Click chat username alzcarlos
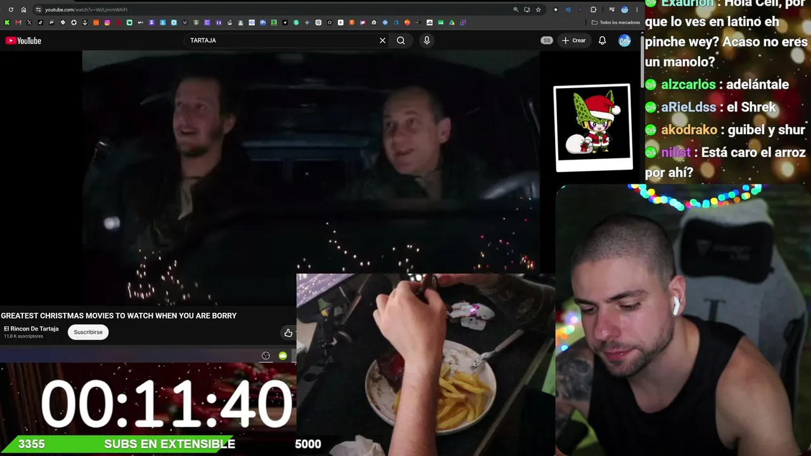 pyautogui.click(x=688, y=84)
